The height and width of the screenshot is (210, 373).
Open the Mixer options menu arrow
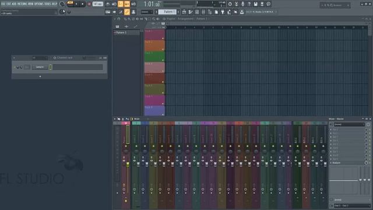point(115,119)
